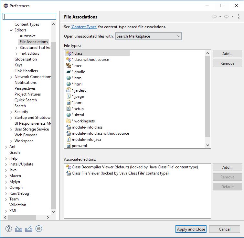The width and height of the screenshot is (244, 238).
Task: Click the tree horizontal scroll right arrow
Action: coord(48,217)
